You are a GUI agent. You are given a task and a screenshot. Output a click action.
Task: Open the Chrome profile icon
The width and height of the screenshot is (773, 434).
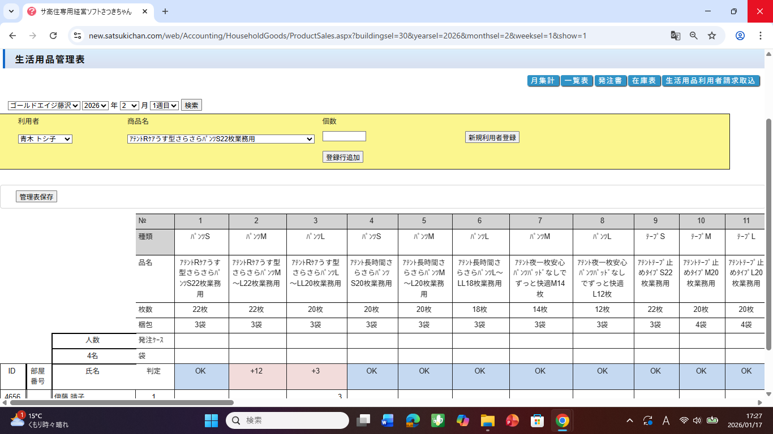(740, 36)
